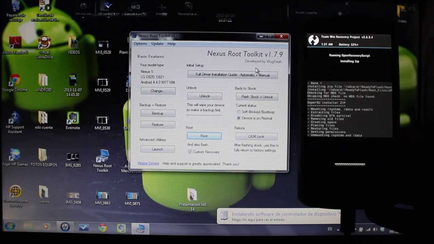Click Flash Stock + Unroot button
The height and width of the screenshot is (244, 434).
tap(257, 97)
